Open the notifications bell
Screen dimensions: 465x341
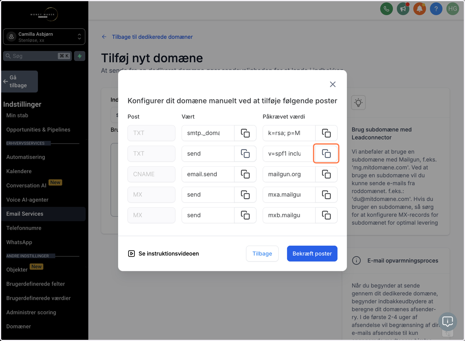[420, 9]
